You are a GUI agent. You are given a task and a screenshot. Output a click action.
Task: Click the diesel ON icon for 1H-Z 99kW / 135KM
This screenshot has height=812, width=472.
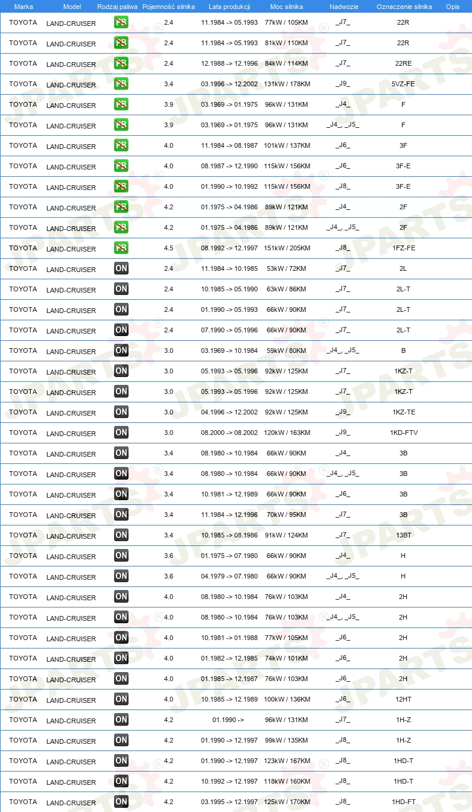coord(121,740)
